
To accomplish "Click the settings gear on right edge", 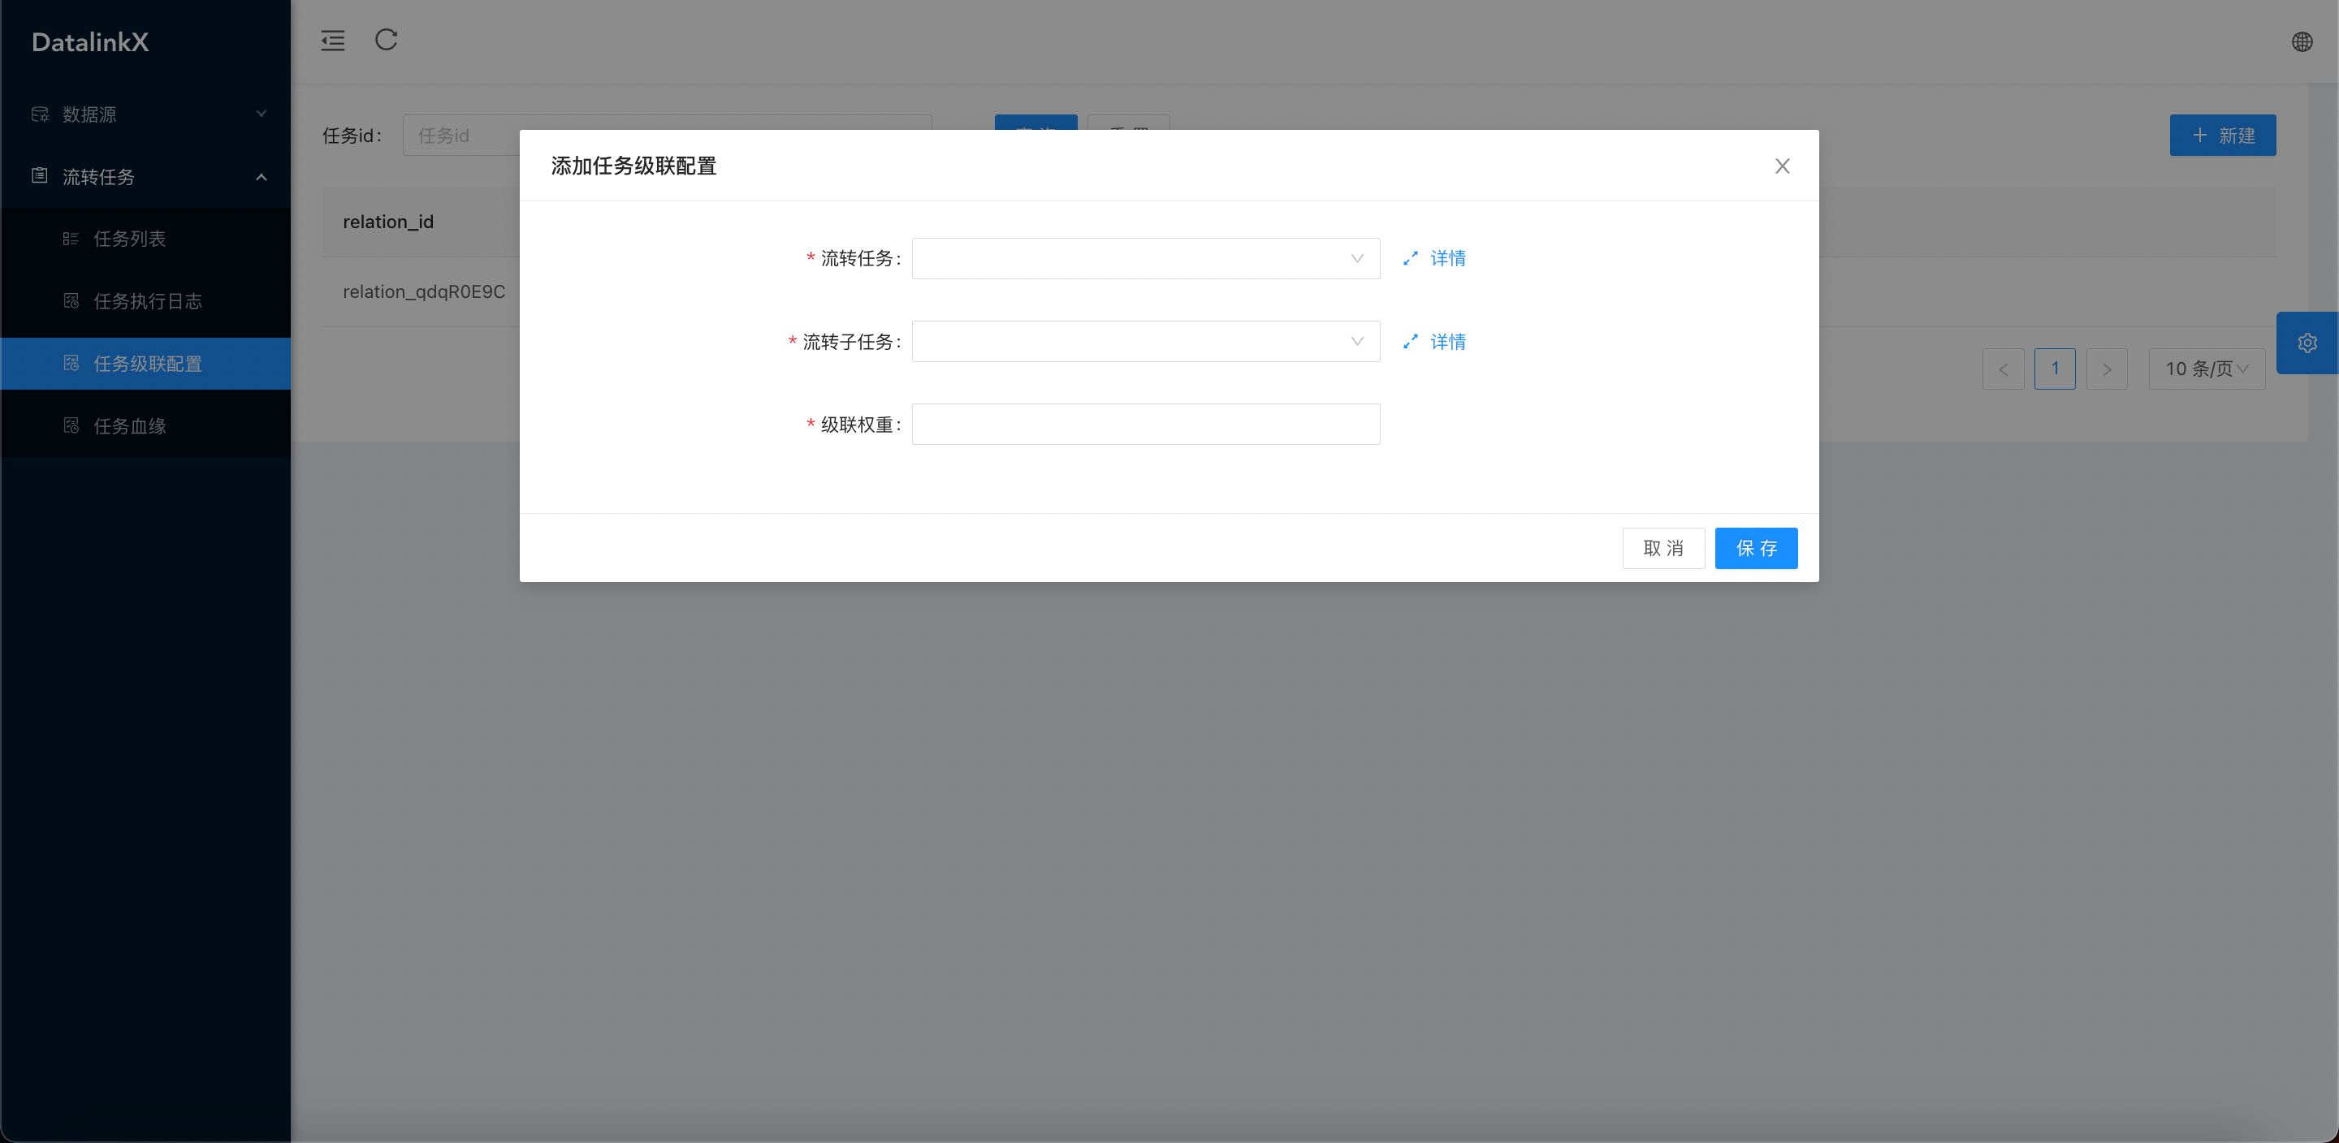I will tap(2307, 343).
